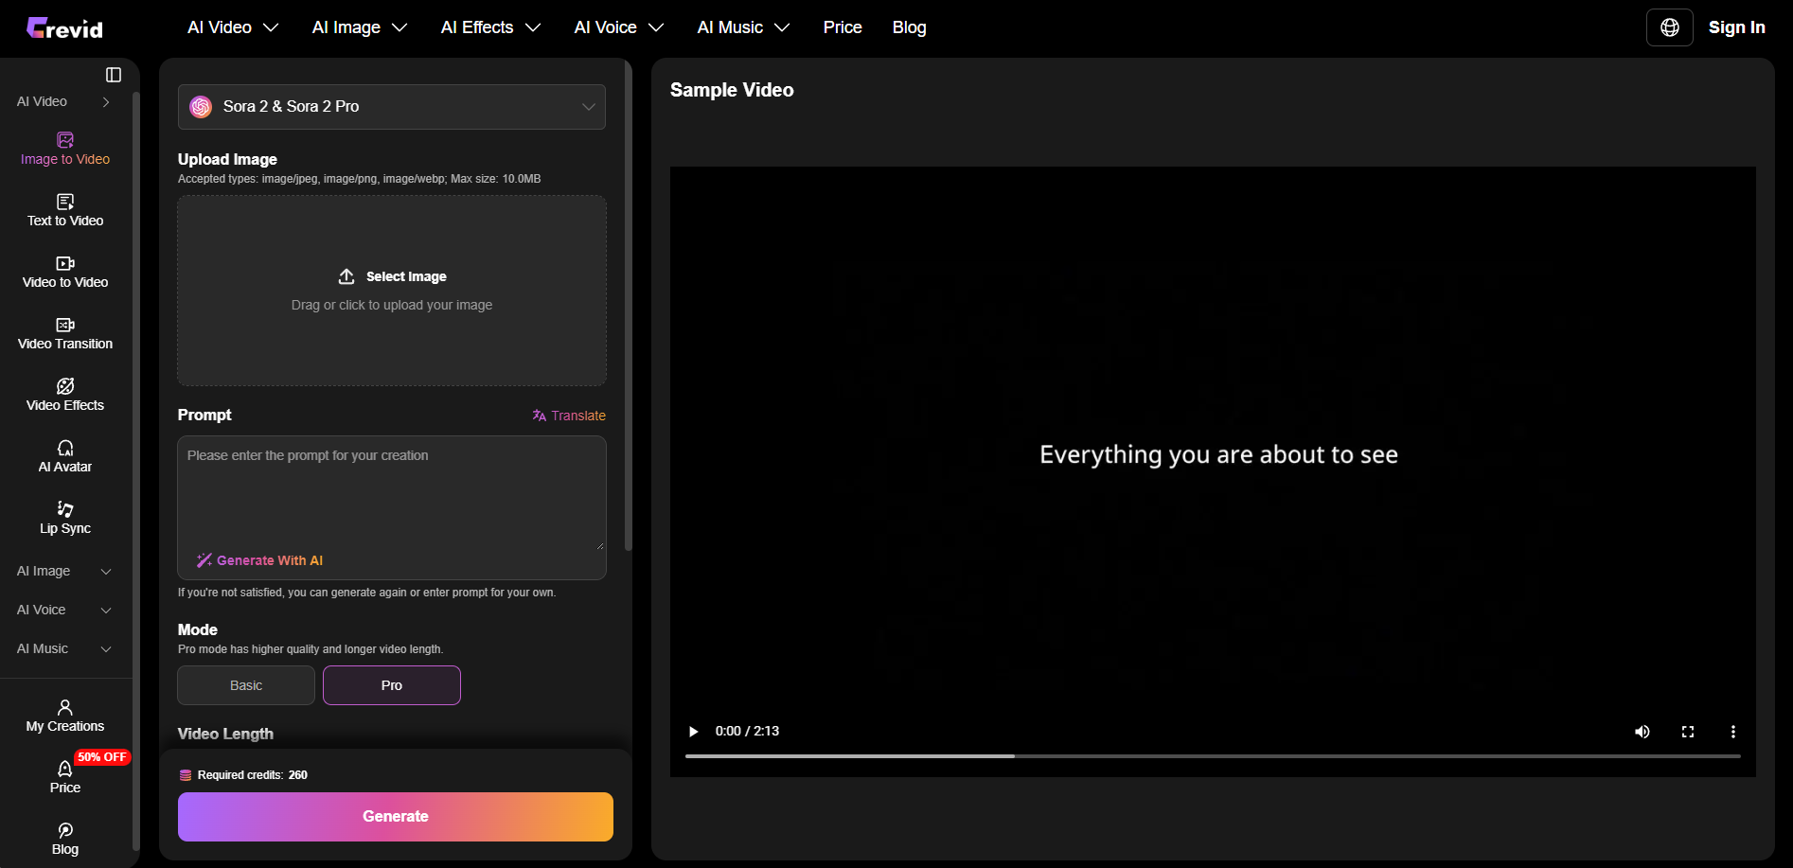1793x868 pixels.
Task: Expand AI Image menu in top navigation
Action: (360, 27)
